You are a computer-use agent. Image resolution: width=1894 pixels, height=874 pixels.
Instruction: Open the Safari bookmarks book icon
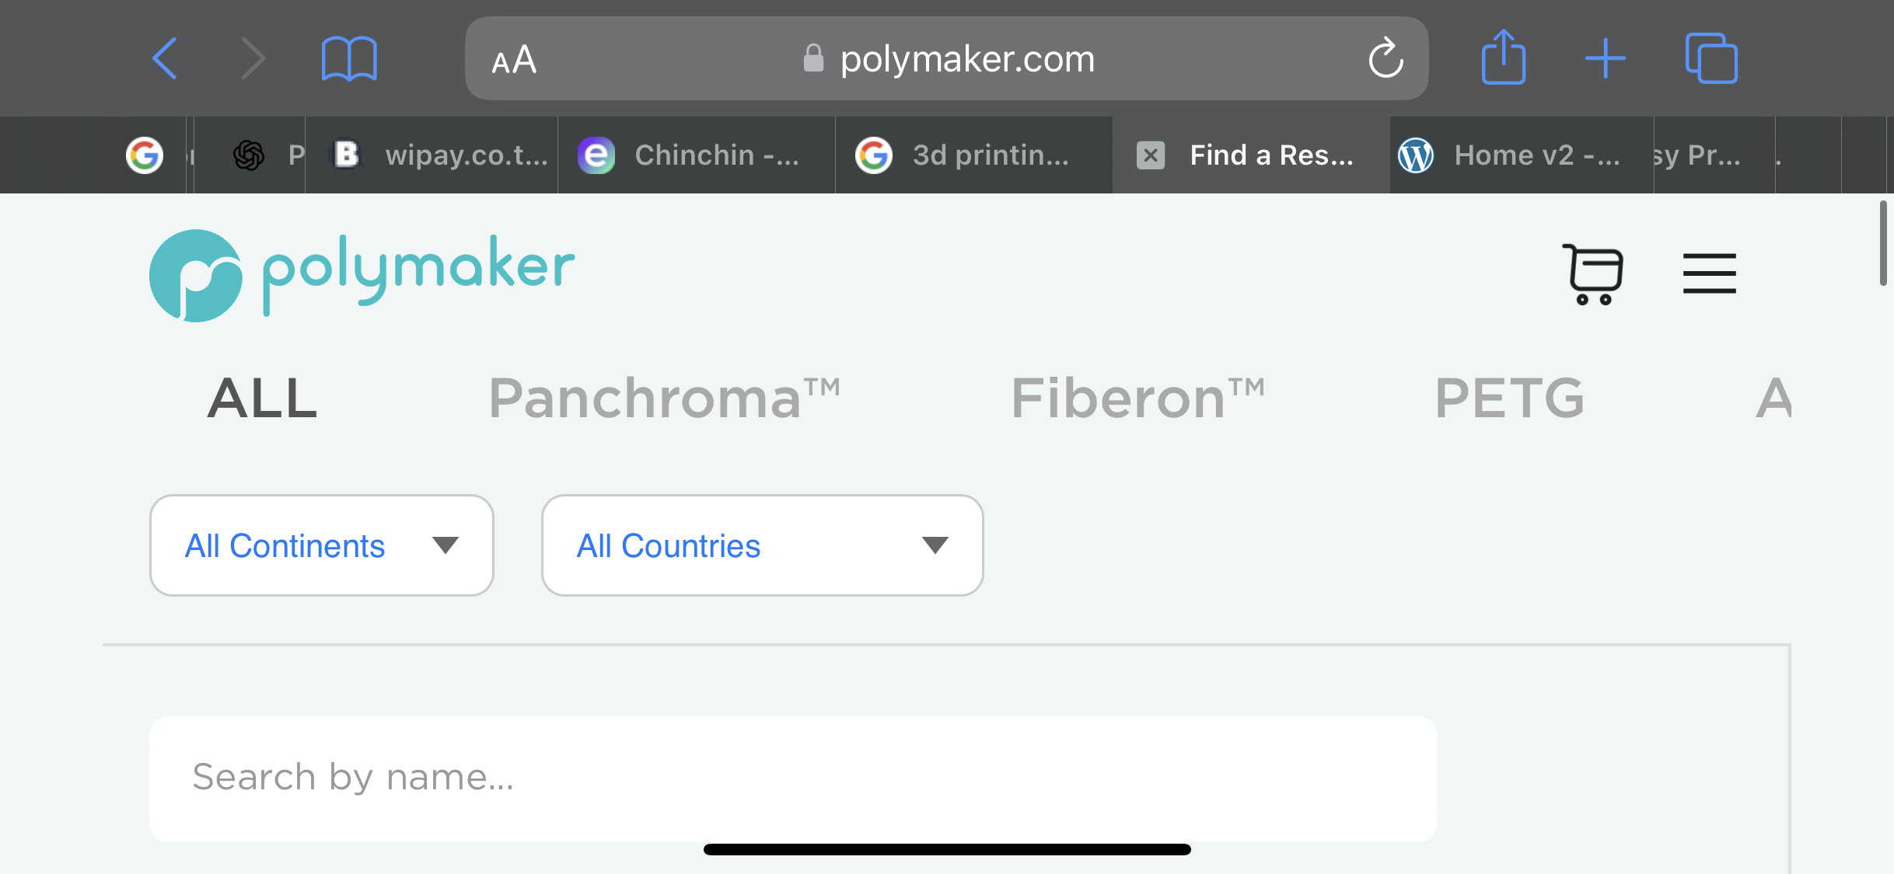pyautogui.click(x=349, y=59)
